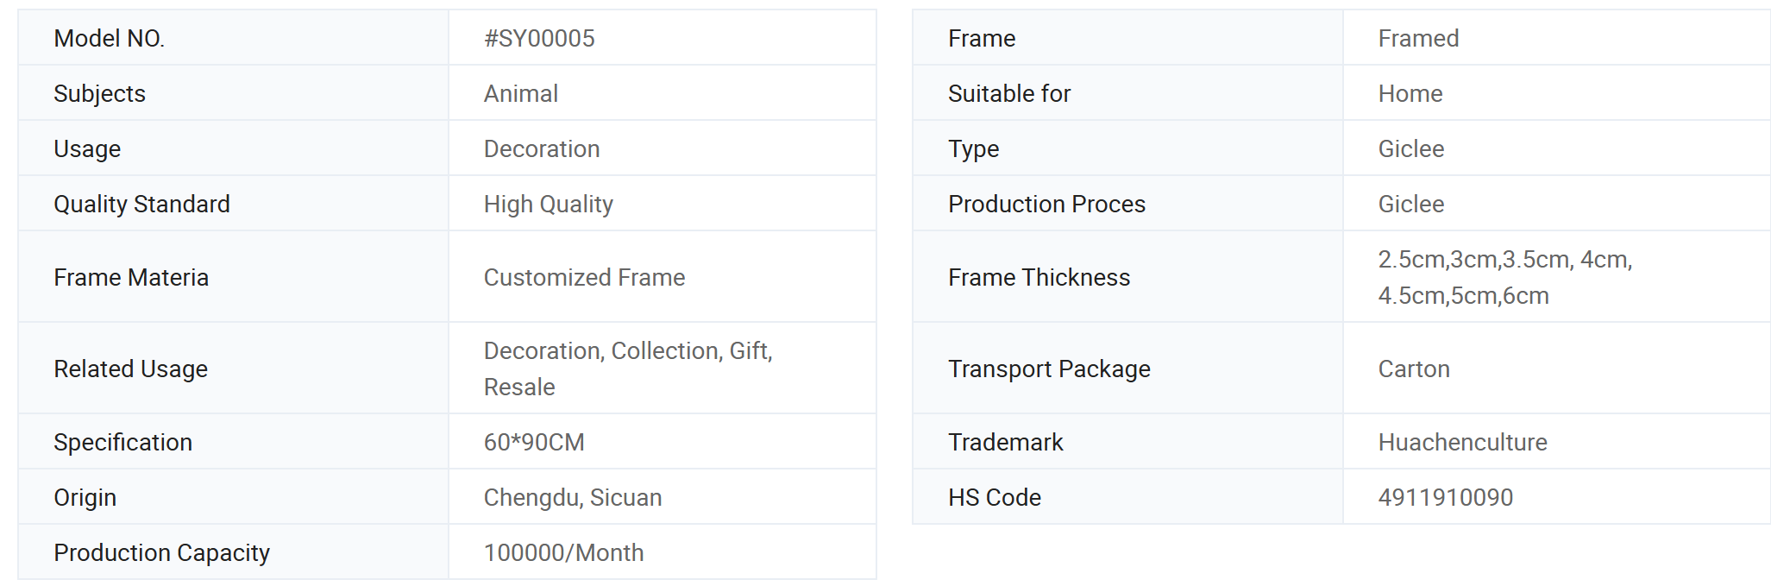The image size is (1771, 586).
Task: Click the Related Usage label
Action: (x=130, y=369)
